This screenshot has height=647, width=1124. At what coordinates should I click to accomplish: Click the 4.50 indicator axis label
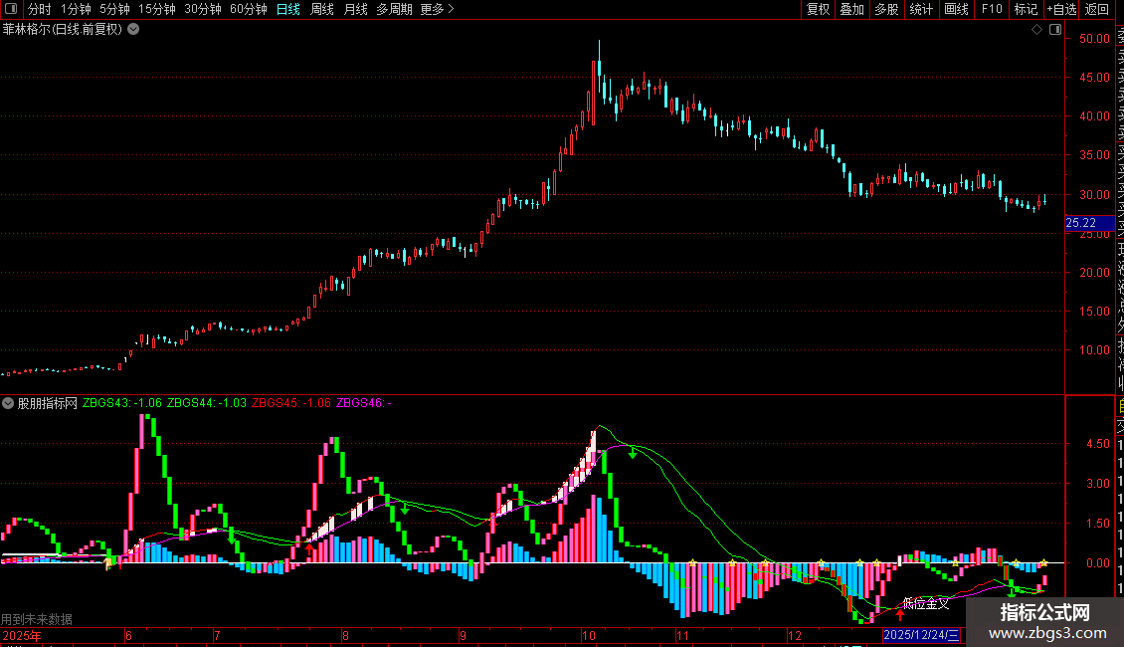(x=1098, y=444)
